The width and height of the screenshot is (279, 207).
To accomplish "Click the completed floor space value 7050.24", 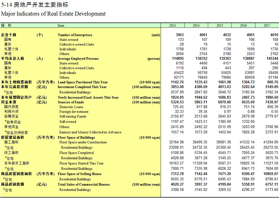I will coord(248,153).
